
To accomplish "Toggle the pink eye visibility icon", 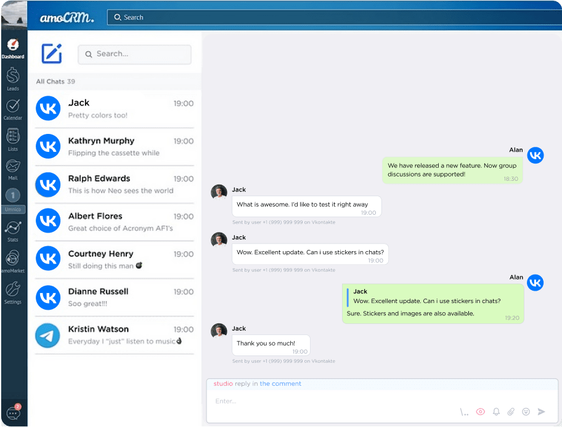I will click(481, 412).
